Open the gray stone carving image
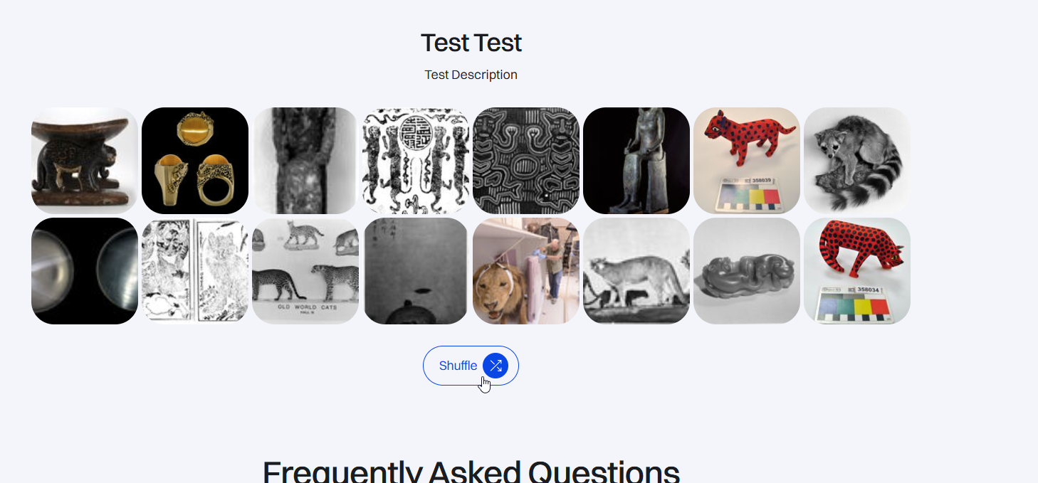The width and height of the screenshot is (1038, 483). point(747,271)
